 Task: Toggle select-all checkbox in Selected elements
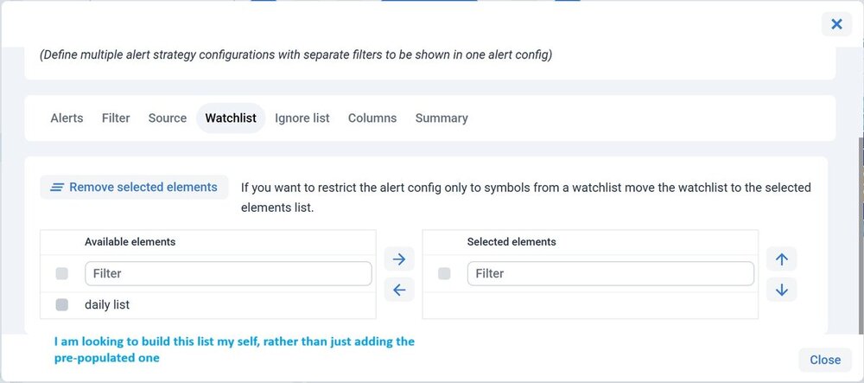point(444,273)
